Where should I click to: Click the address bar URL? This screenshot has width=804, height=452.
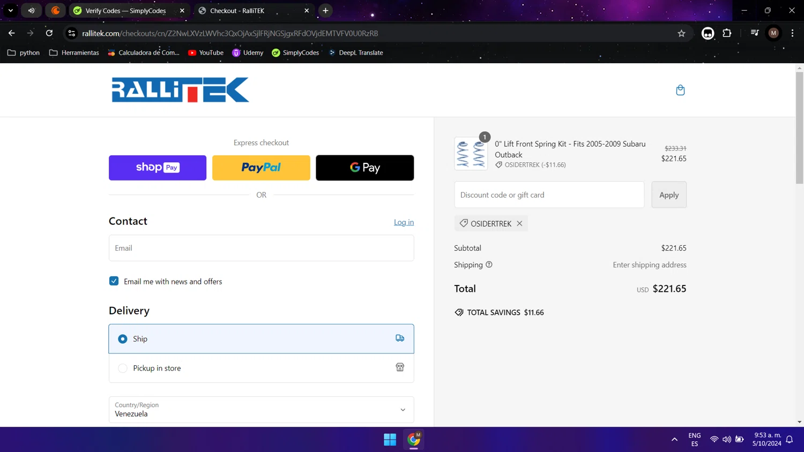coord(230,33)
